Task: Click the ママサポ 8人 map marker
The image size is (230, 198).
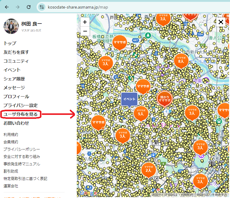Action: click(x=181, y=60)
